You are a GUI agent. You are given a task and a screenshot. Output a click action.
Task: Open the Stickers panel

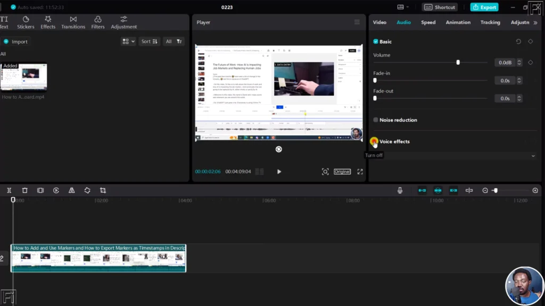[x=26, y=22]
